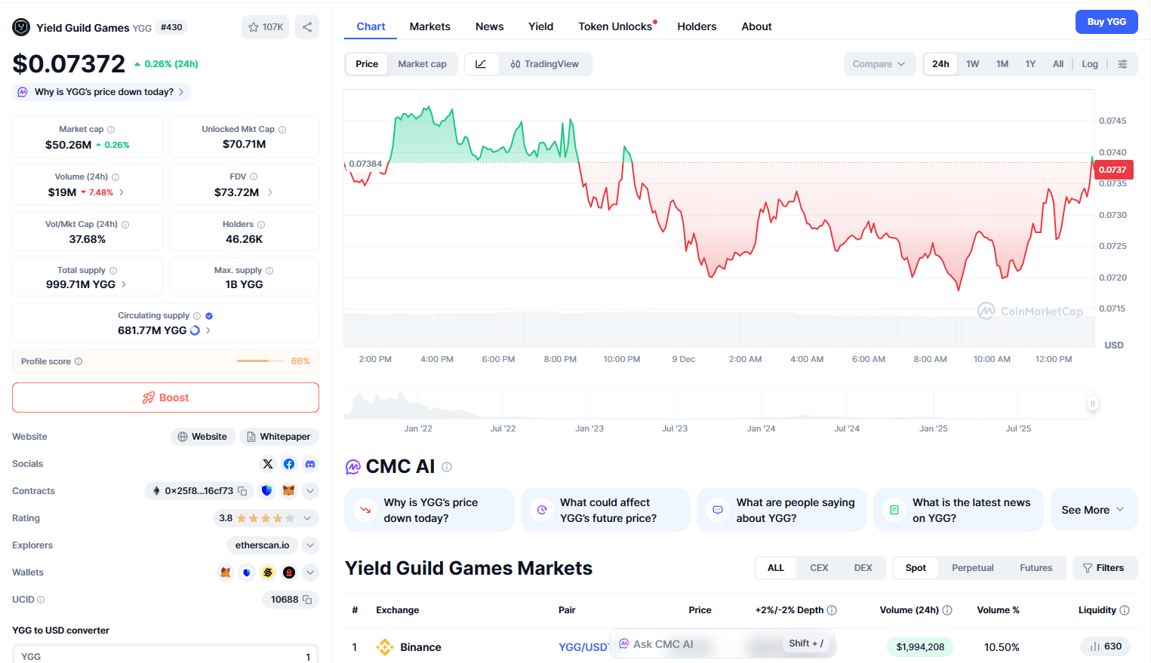Switch to line chart view icon
Image resolution: width=1151 pixels, height=663 pixels.
[x=482, y=64]
